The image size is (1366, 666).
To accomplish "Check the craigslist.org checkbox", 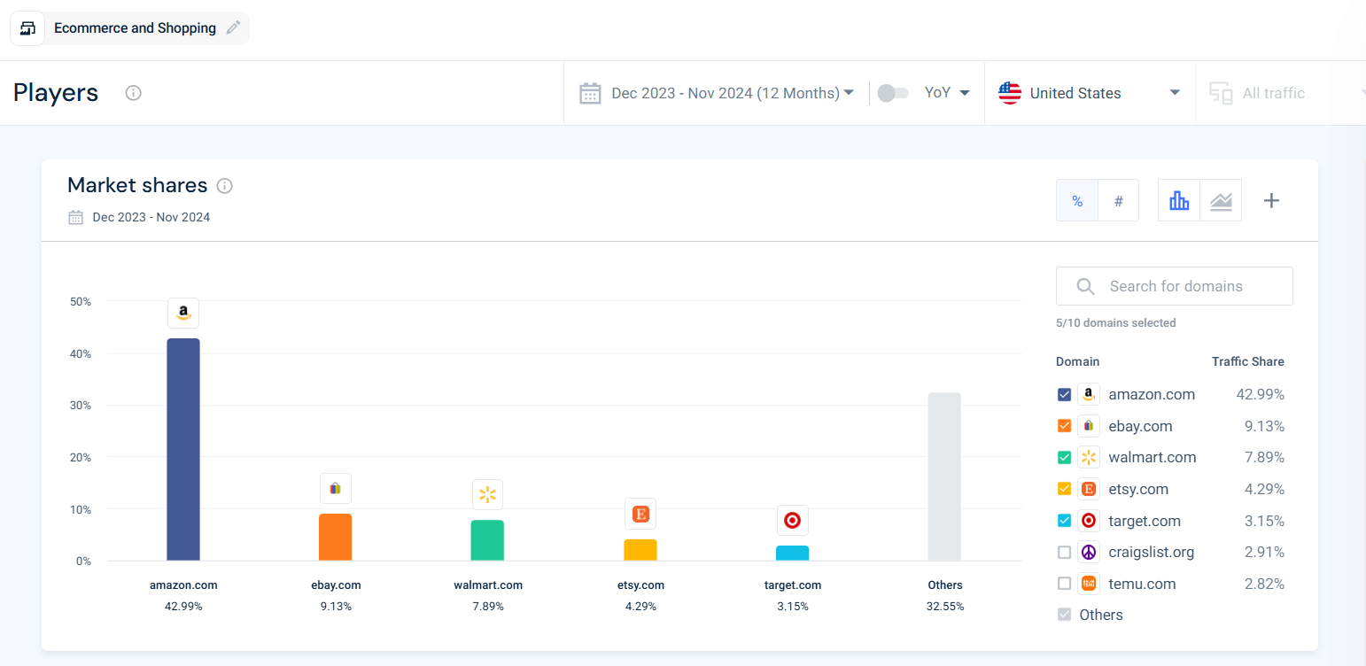I will [x=1065, y=552].
